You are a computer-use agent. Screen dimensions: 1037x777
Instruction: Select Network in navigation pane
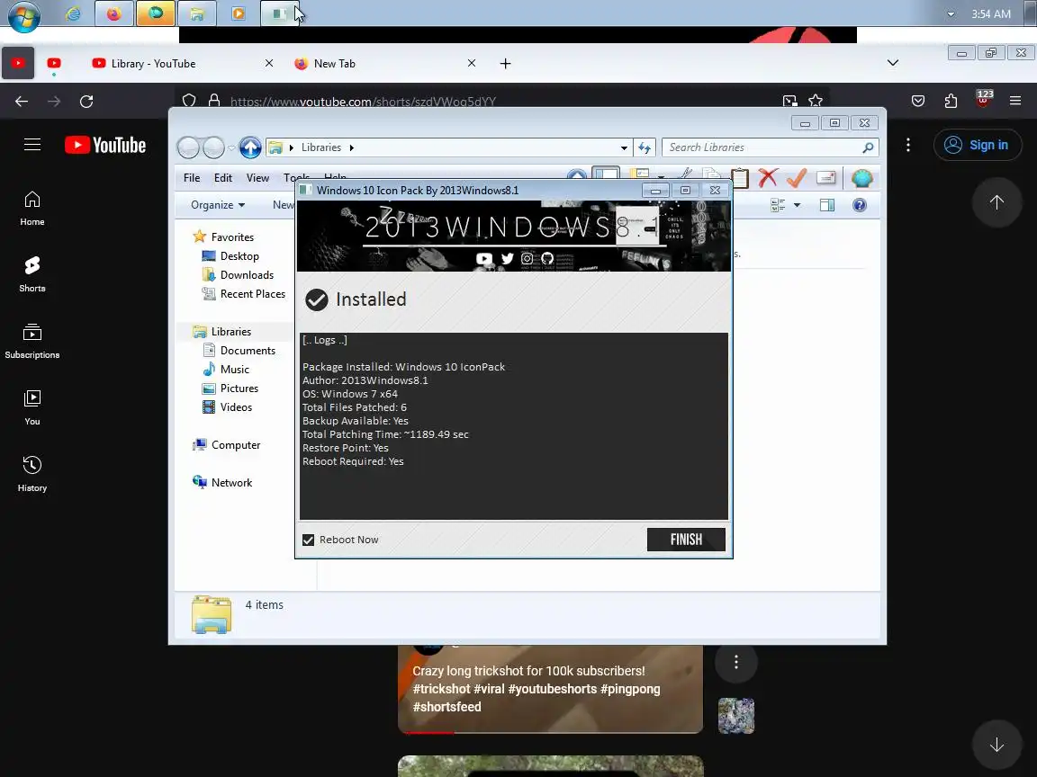point(231,482)
